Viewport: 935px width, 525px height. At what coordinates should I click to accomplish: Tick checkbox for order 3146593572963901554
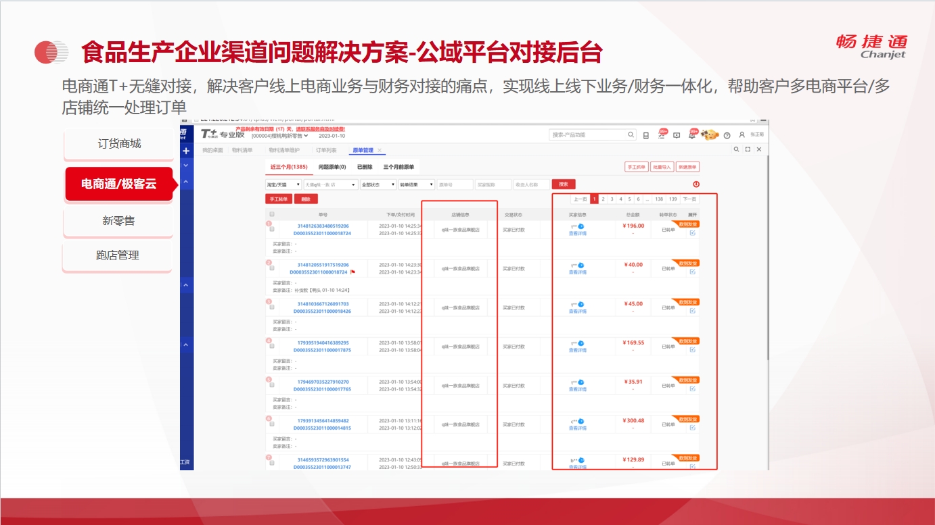[272, 463]
